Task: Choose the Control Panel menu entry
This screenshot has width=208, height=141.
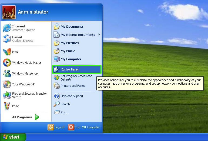Action: pyautogui.click(x=77, y=69)
